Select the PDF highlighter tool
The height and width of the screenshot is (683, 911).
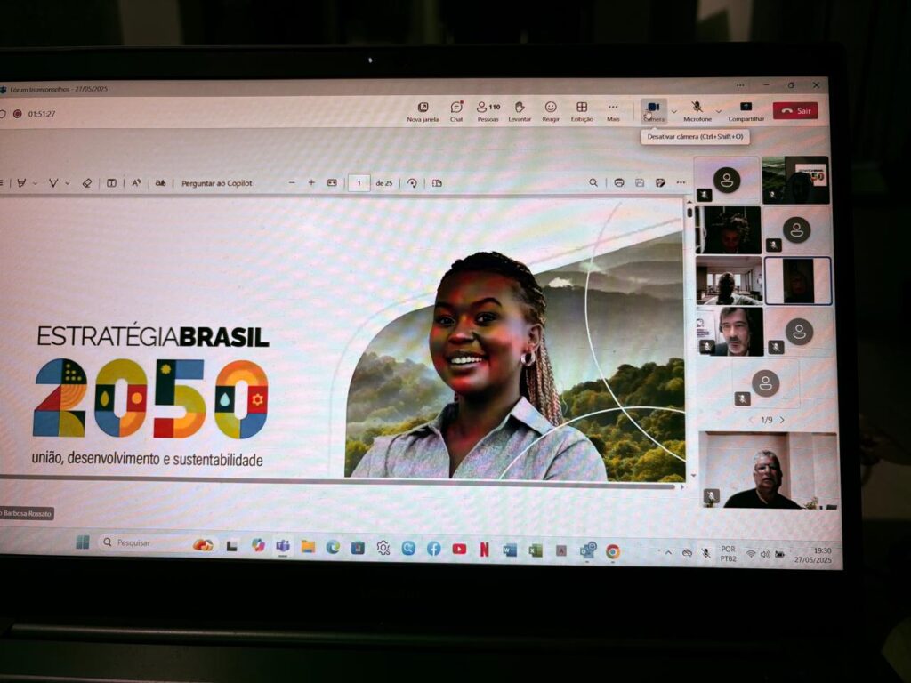pos(21,183)
